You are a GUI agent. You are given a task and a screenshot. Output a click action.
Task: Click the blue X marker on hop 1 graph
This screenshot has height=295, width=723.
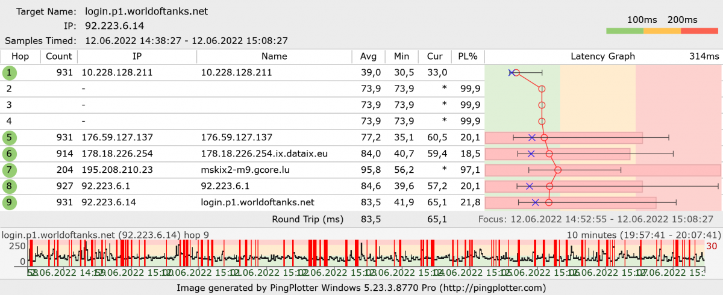pyautogui.click(x=512, y=73)
